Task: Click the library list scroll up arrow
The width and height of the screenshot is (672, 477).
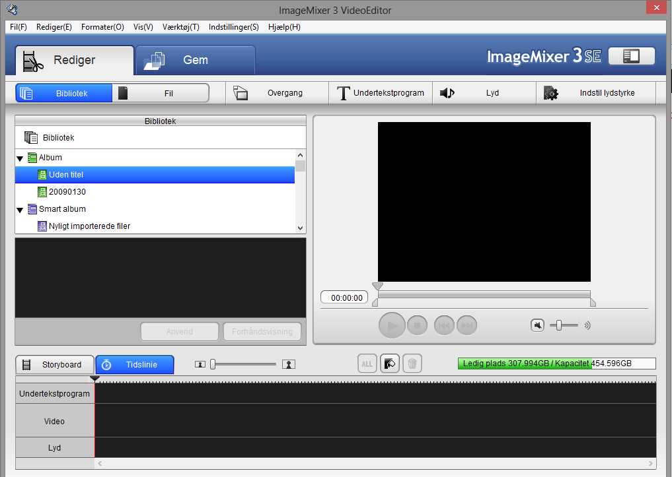Action: point(301,155)
